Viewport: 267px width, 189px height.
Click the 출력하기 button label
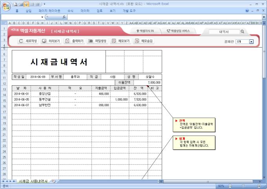[78, 41]
